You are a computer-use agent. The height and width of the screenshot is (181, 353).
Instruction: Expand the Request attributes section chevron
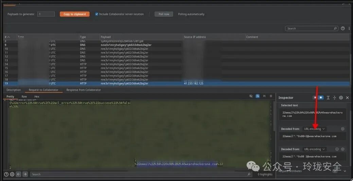(x=345, y=171)
